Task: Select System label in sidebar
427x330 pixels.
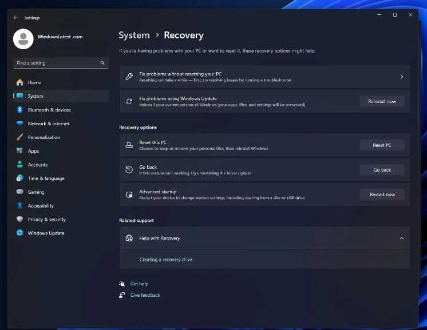Action: coord(35,96)
